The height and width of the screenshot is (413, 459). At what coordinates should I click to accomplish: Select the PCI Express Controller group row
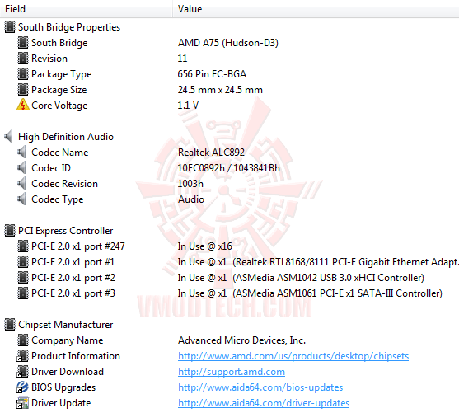66,231
